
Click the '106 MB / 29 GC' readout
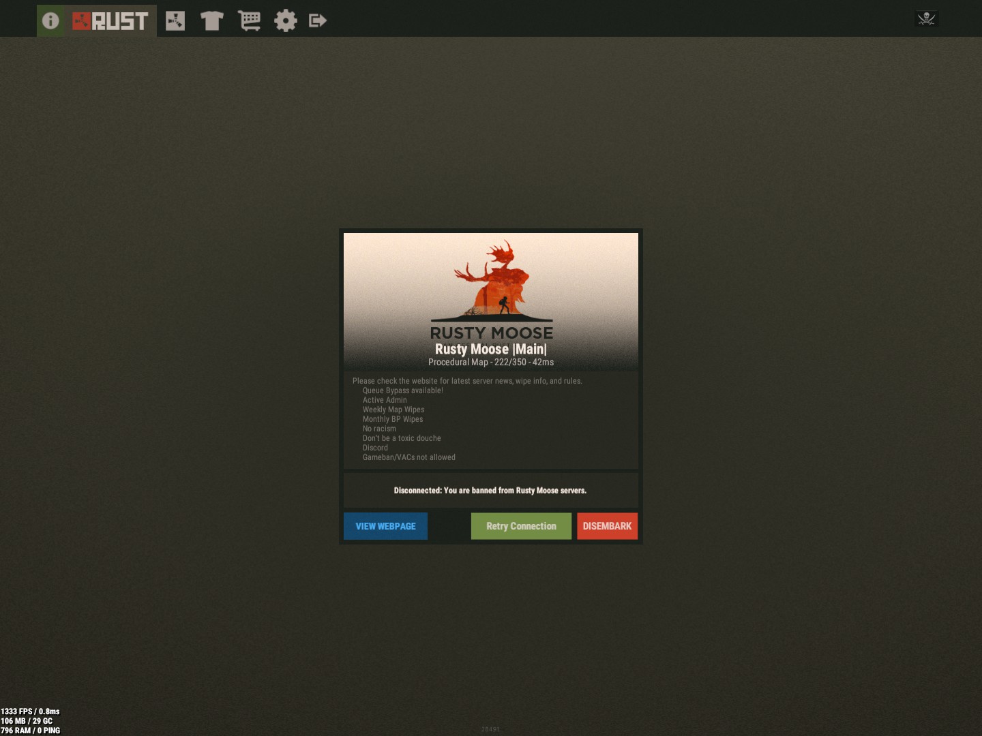[x=27, y=721]
